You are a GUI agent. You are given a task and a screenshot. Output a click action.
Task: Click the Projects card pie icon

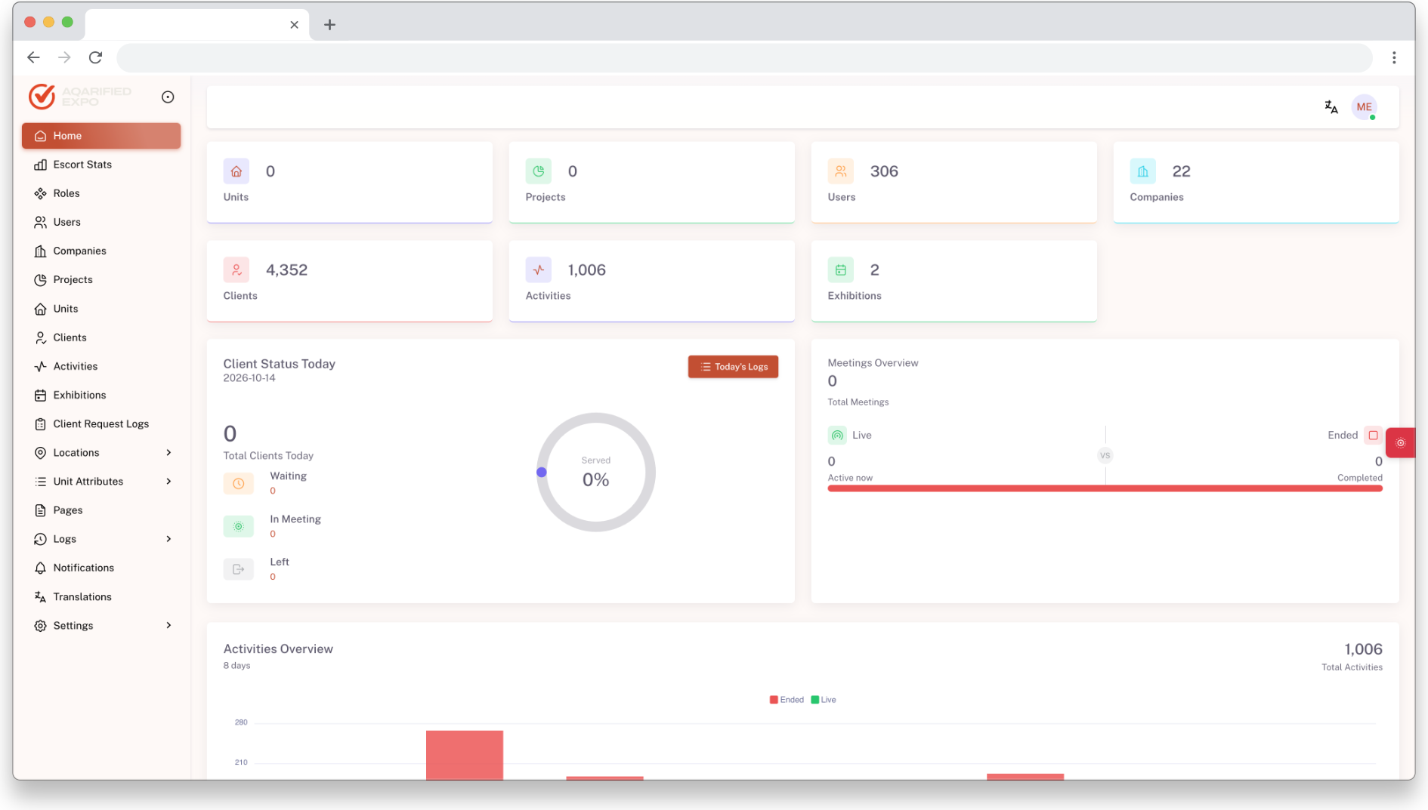539,171
